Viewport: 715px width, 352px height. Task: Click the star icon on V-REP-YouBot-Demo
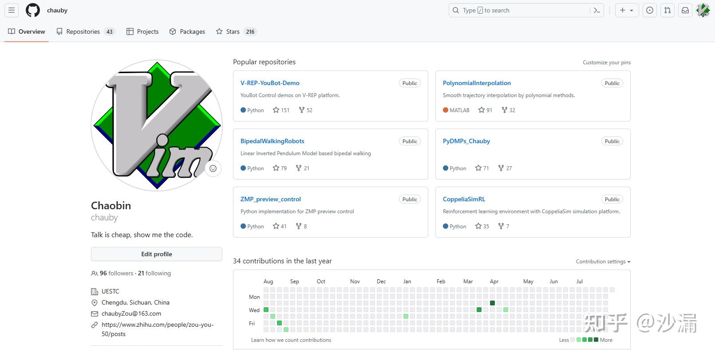(276, 110)
